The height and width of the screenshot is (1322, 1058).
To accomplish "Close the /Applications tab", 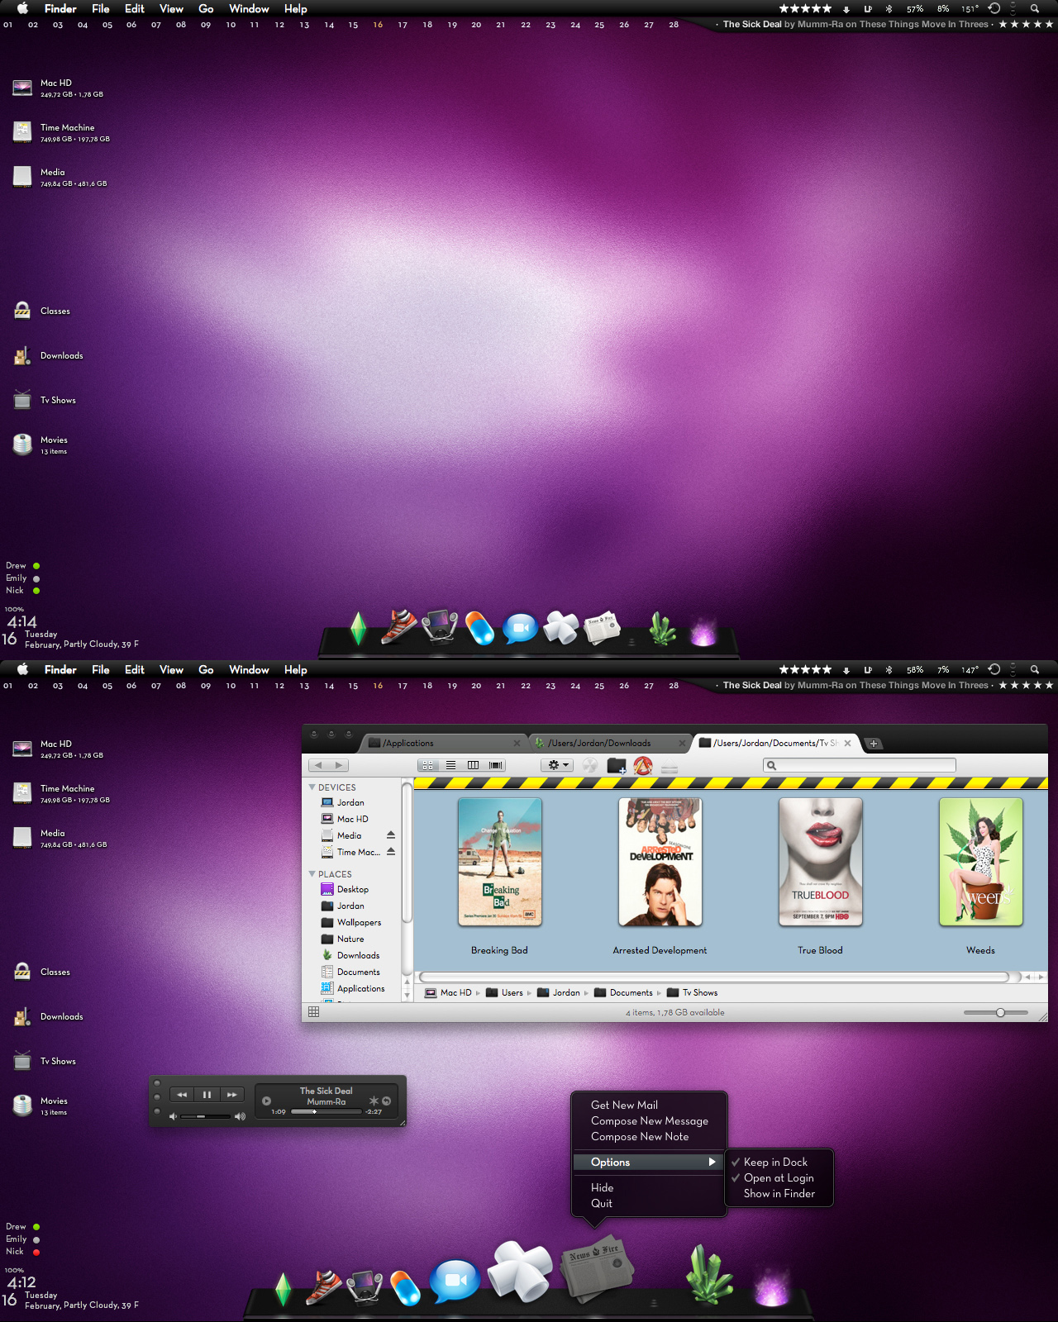I will [x=517, y=743].
